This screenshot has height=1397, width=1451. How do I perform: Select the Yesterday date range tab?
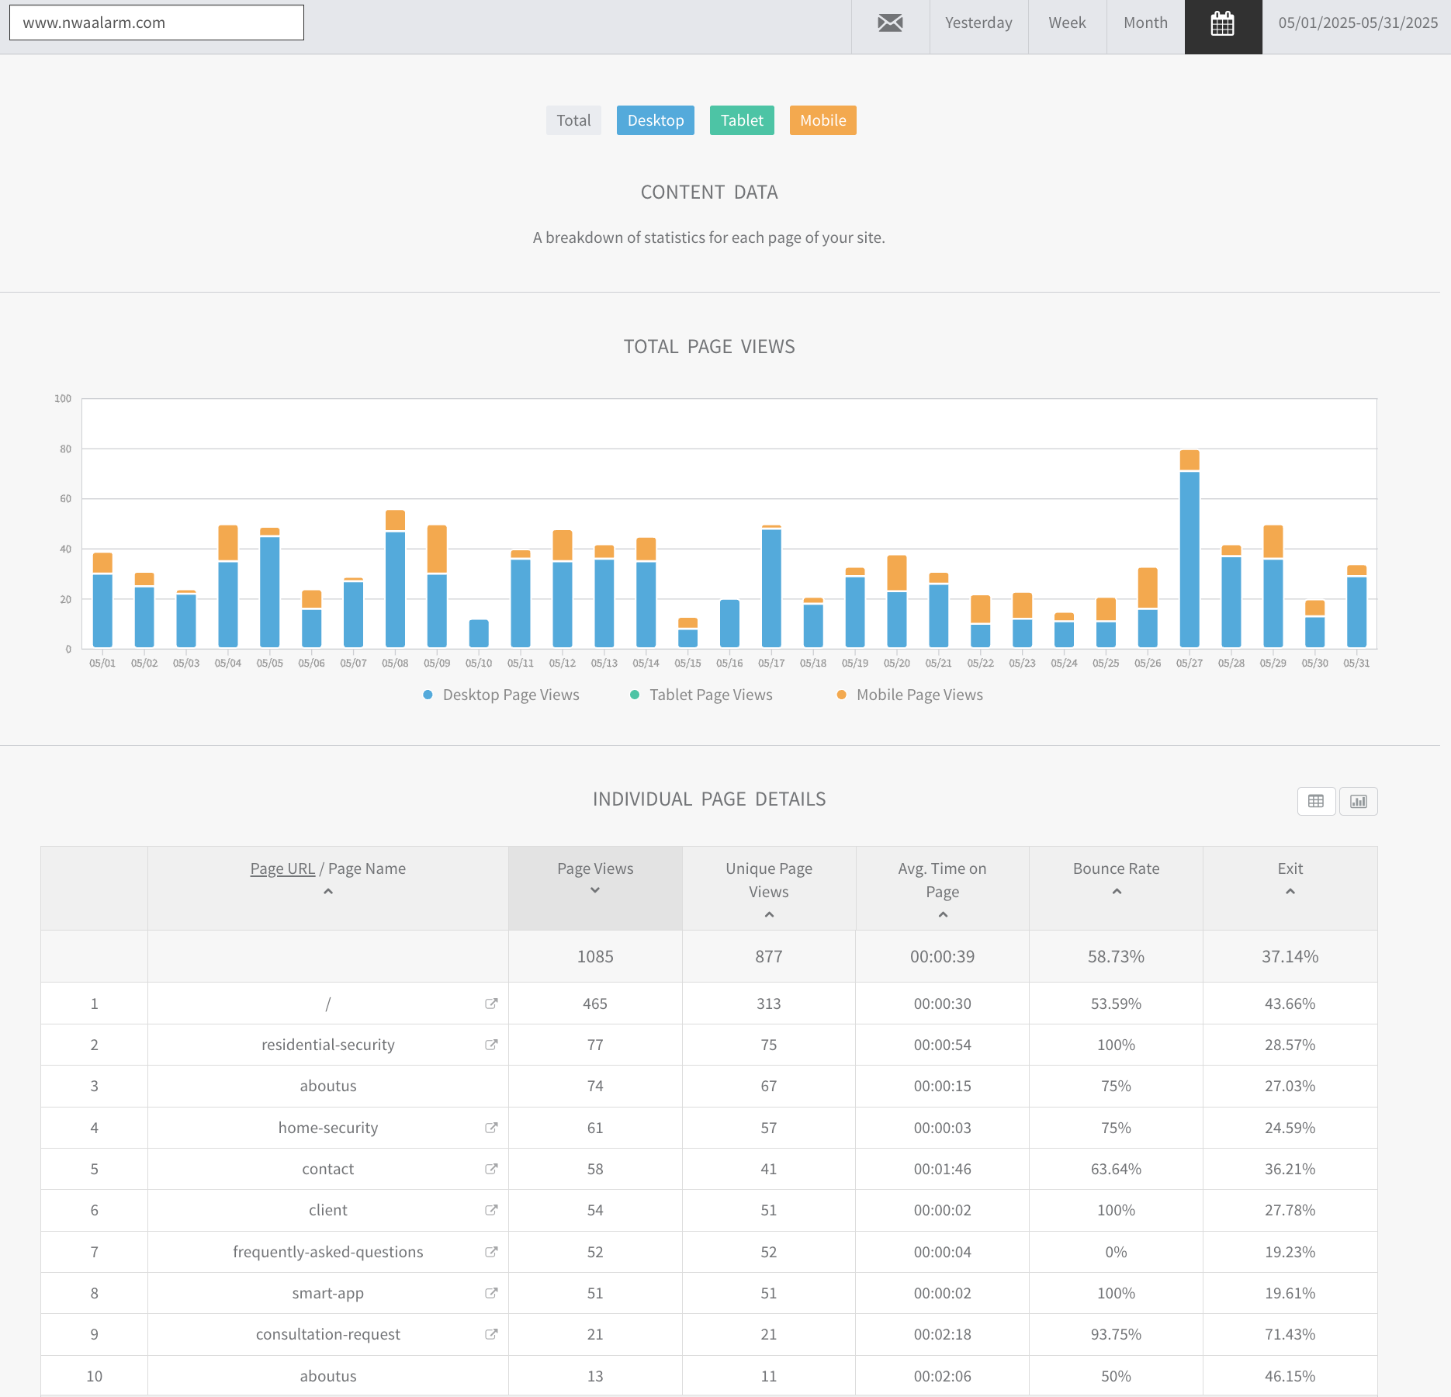click(978, 23)
